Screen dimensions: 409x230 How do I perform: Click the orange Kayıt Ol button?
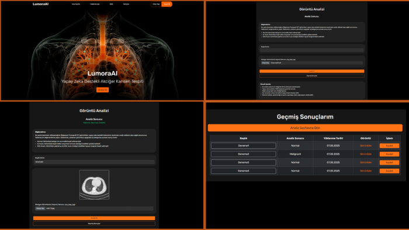click(167, 4)
